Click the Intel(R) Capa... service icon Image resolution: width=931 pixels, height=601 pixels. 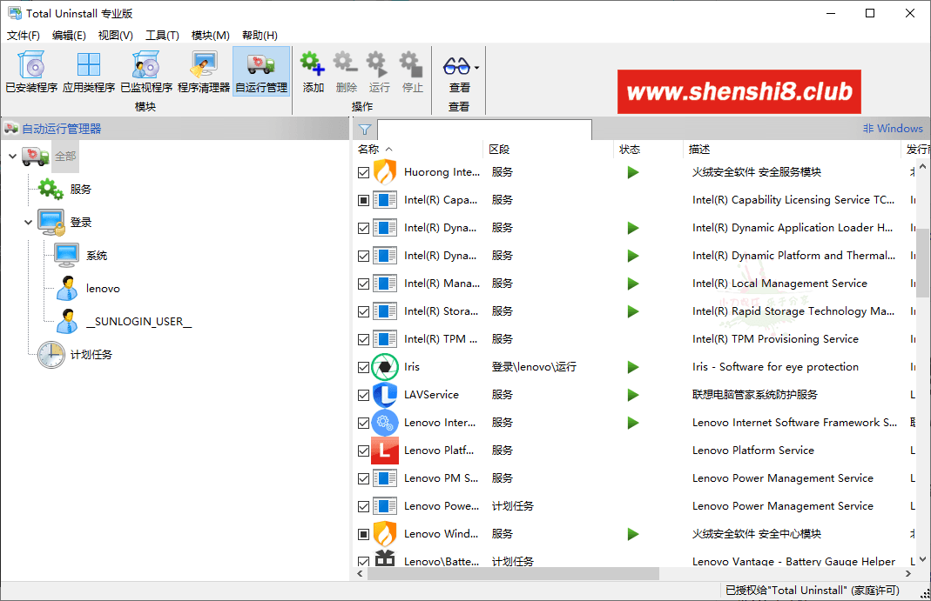(x=385, y=200)
